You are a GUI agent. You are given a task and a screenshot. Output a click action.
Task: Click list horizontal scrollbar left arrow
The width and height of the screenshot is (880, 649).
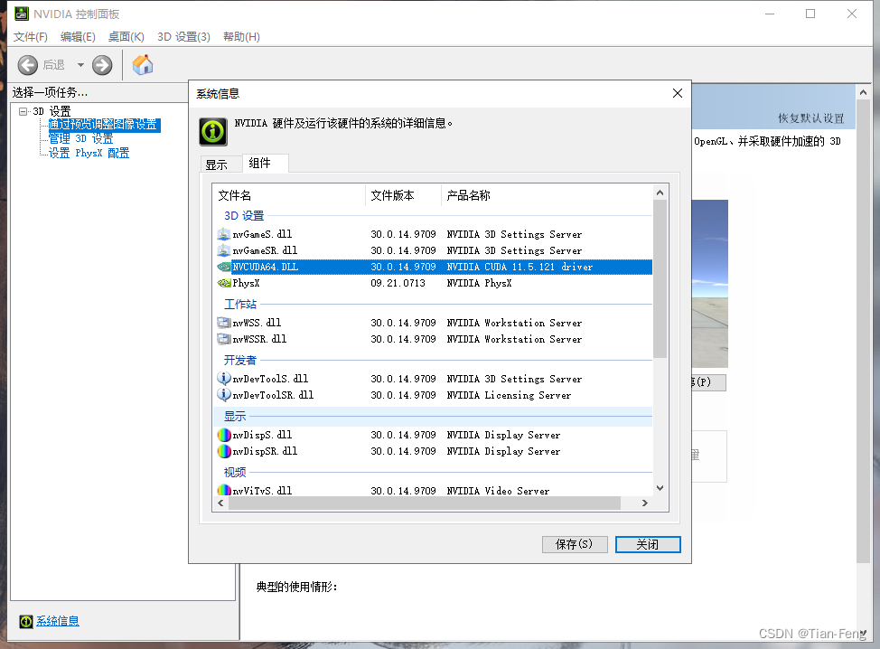(221, 503)
